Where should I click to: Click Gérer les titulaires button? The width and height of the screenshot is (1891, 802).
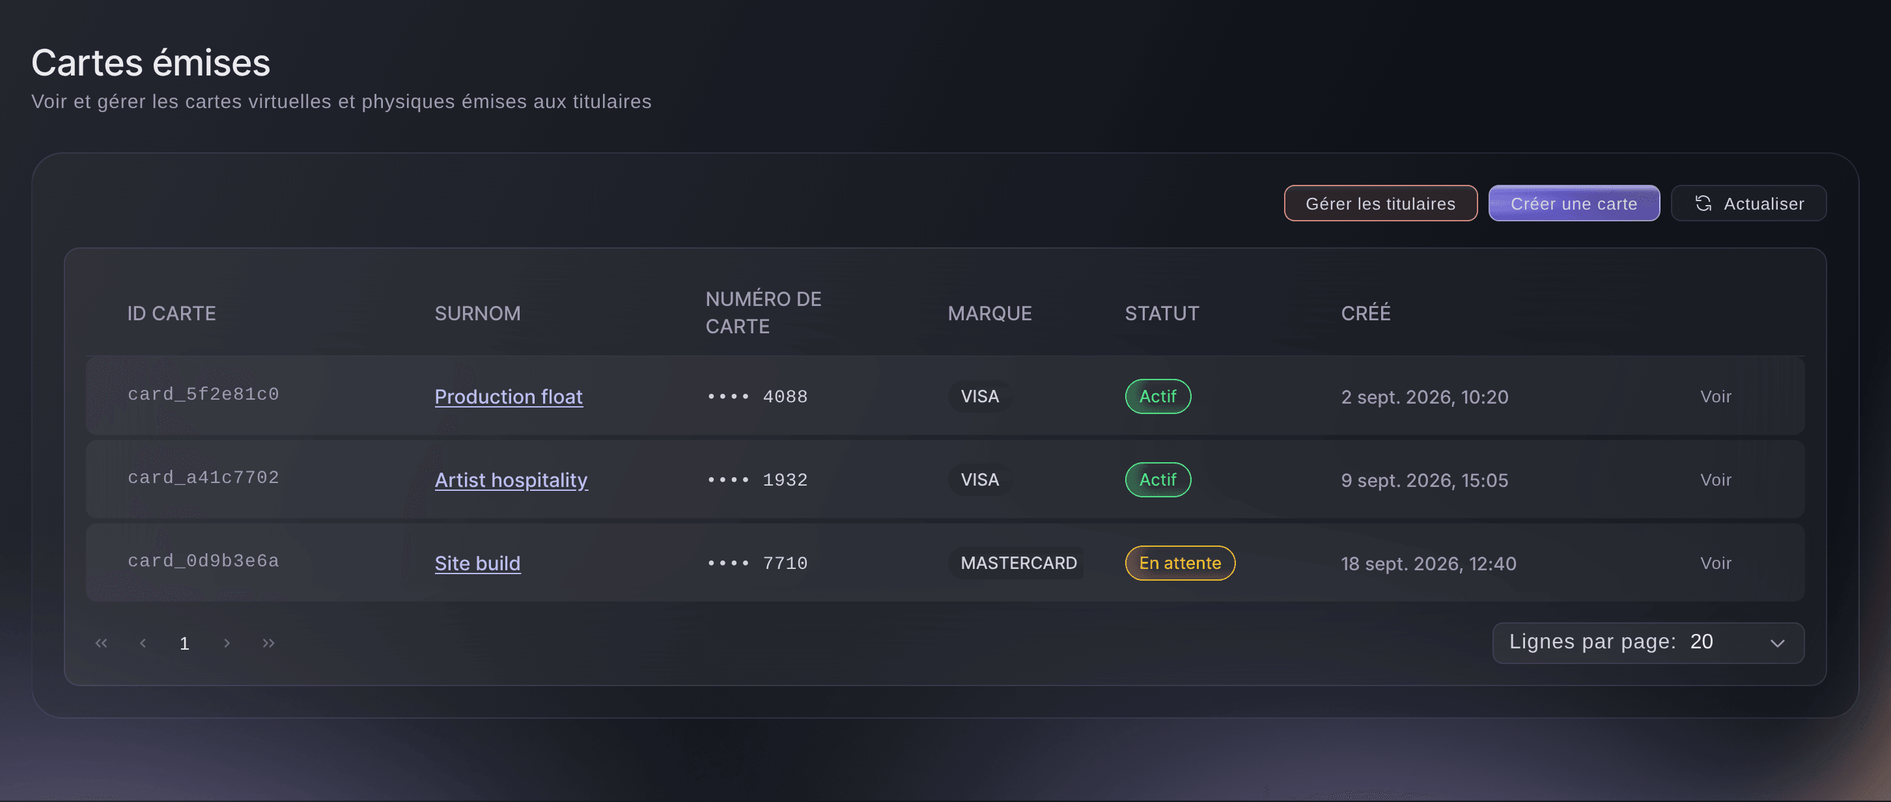coord(1380,203)
